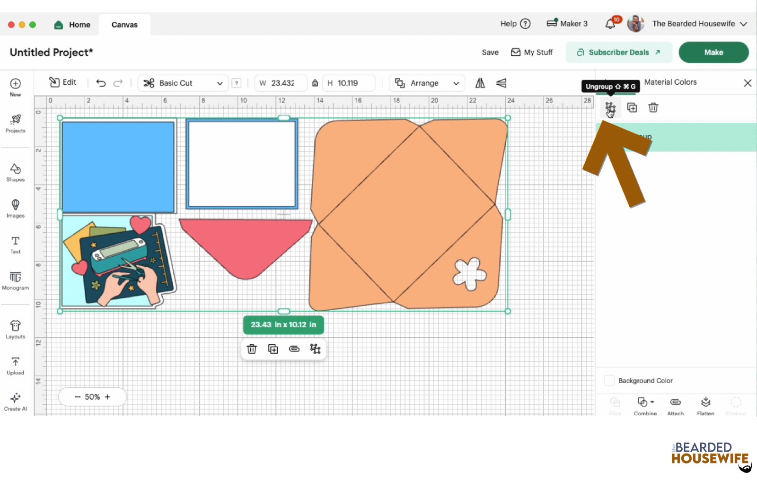This screenshot has width=757, height=481.
Task: Open the Monogram tool in the sidebar
Action: pos(15,280)
